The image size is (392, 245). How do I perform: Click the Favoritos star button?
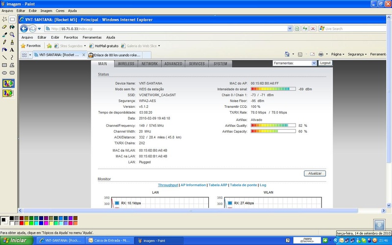(x=31, y=46)
